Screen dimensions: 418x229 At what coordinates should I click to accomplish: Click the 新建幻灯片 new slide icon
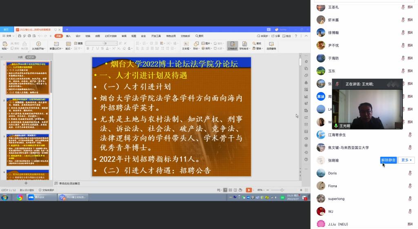coord(57,44)
